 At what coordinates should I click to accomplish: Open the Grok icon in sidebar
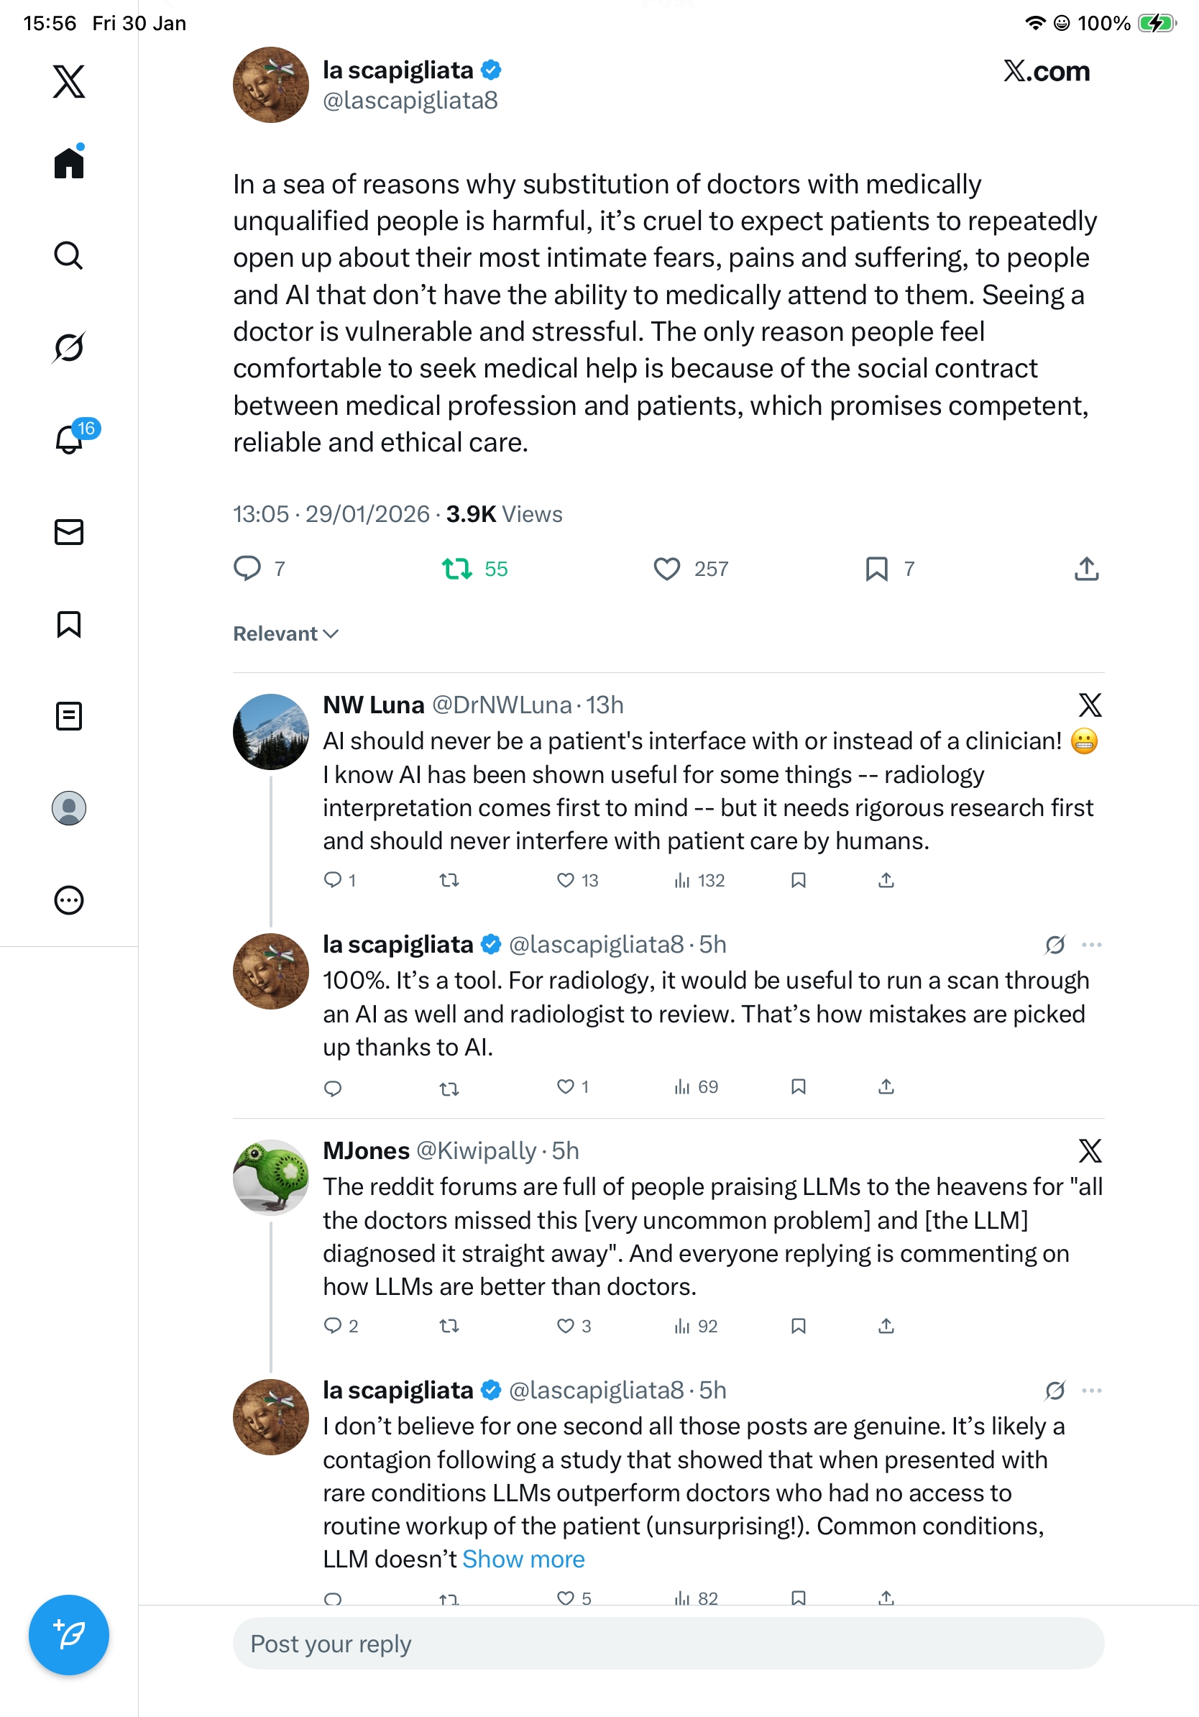click(69, 347)
